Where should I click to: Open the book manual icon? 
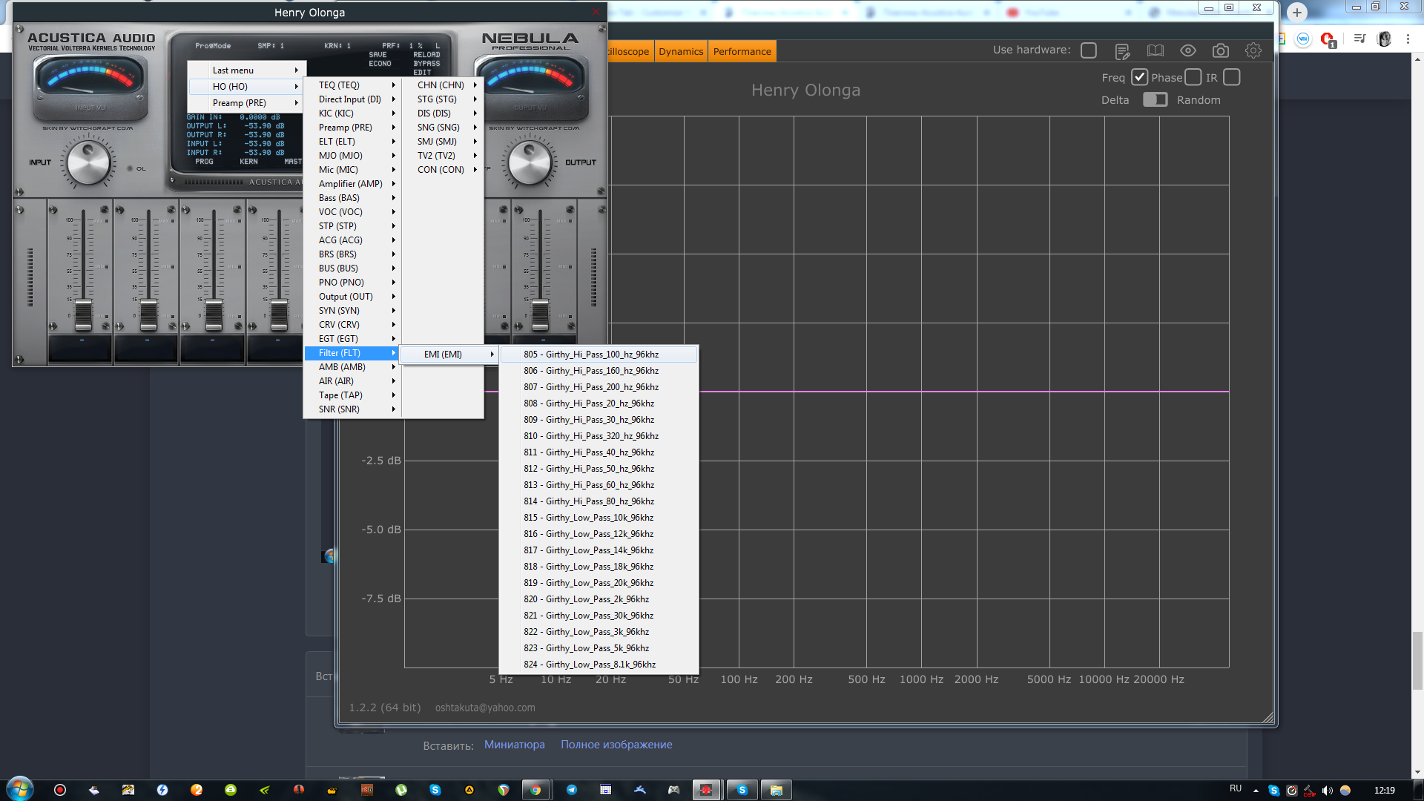click(x=1155, y=50)
